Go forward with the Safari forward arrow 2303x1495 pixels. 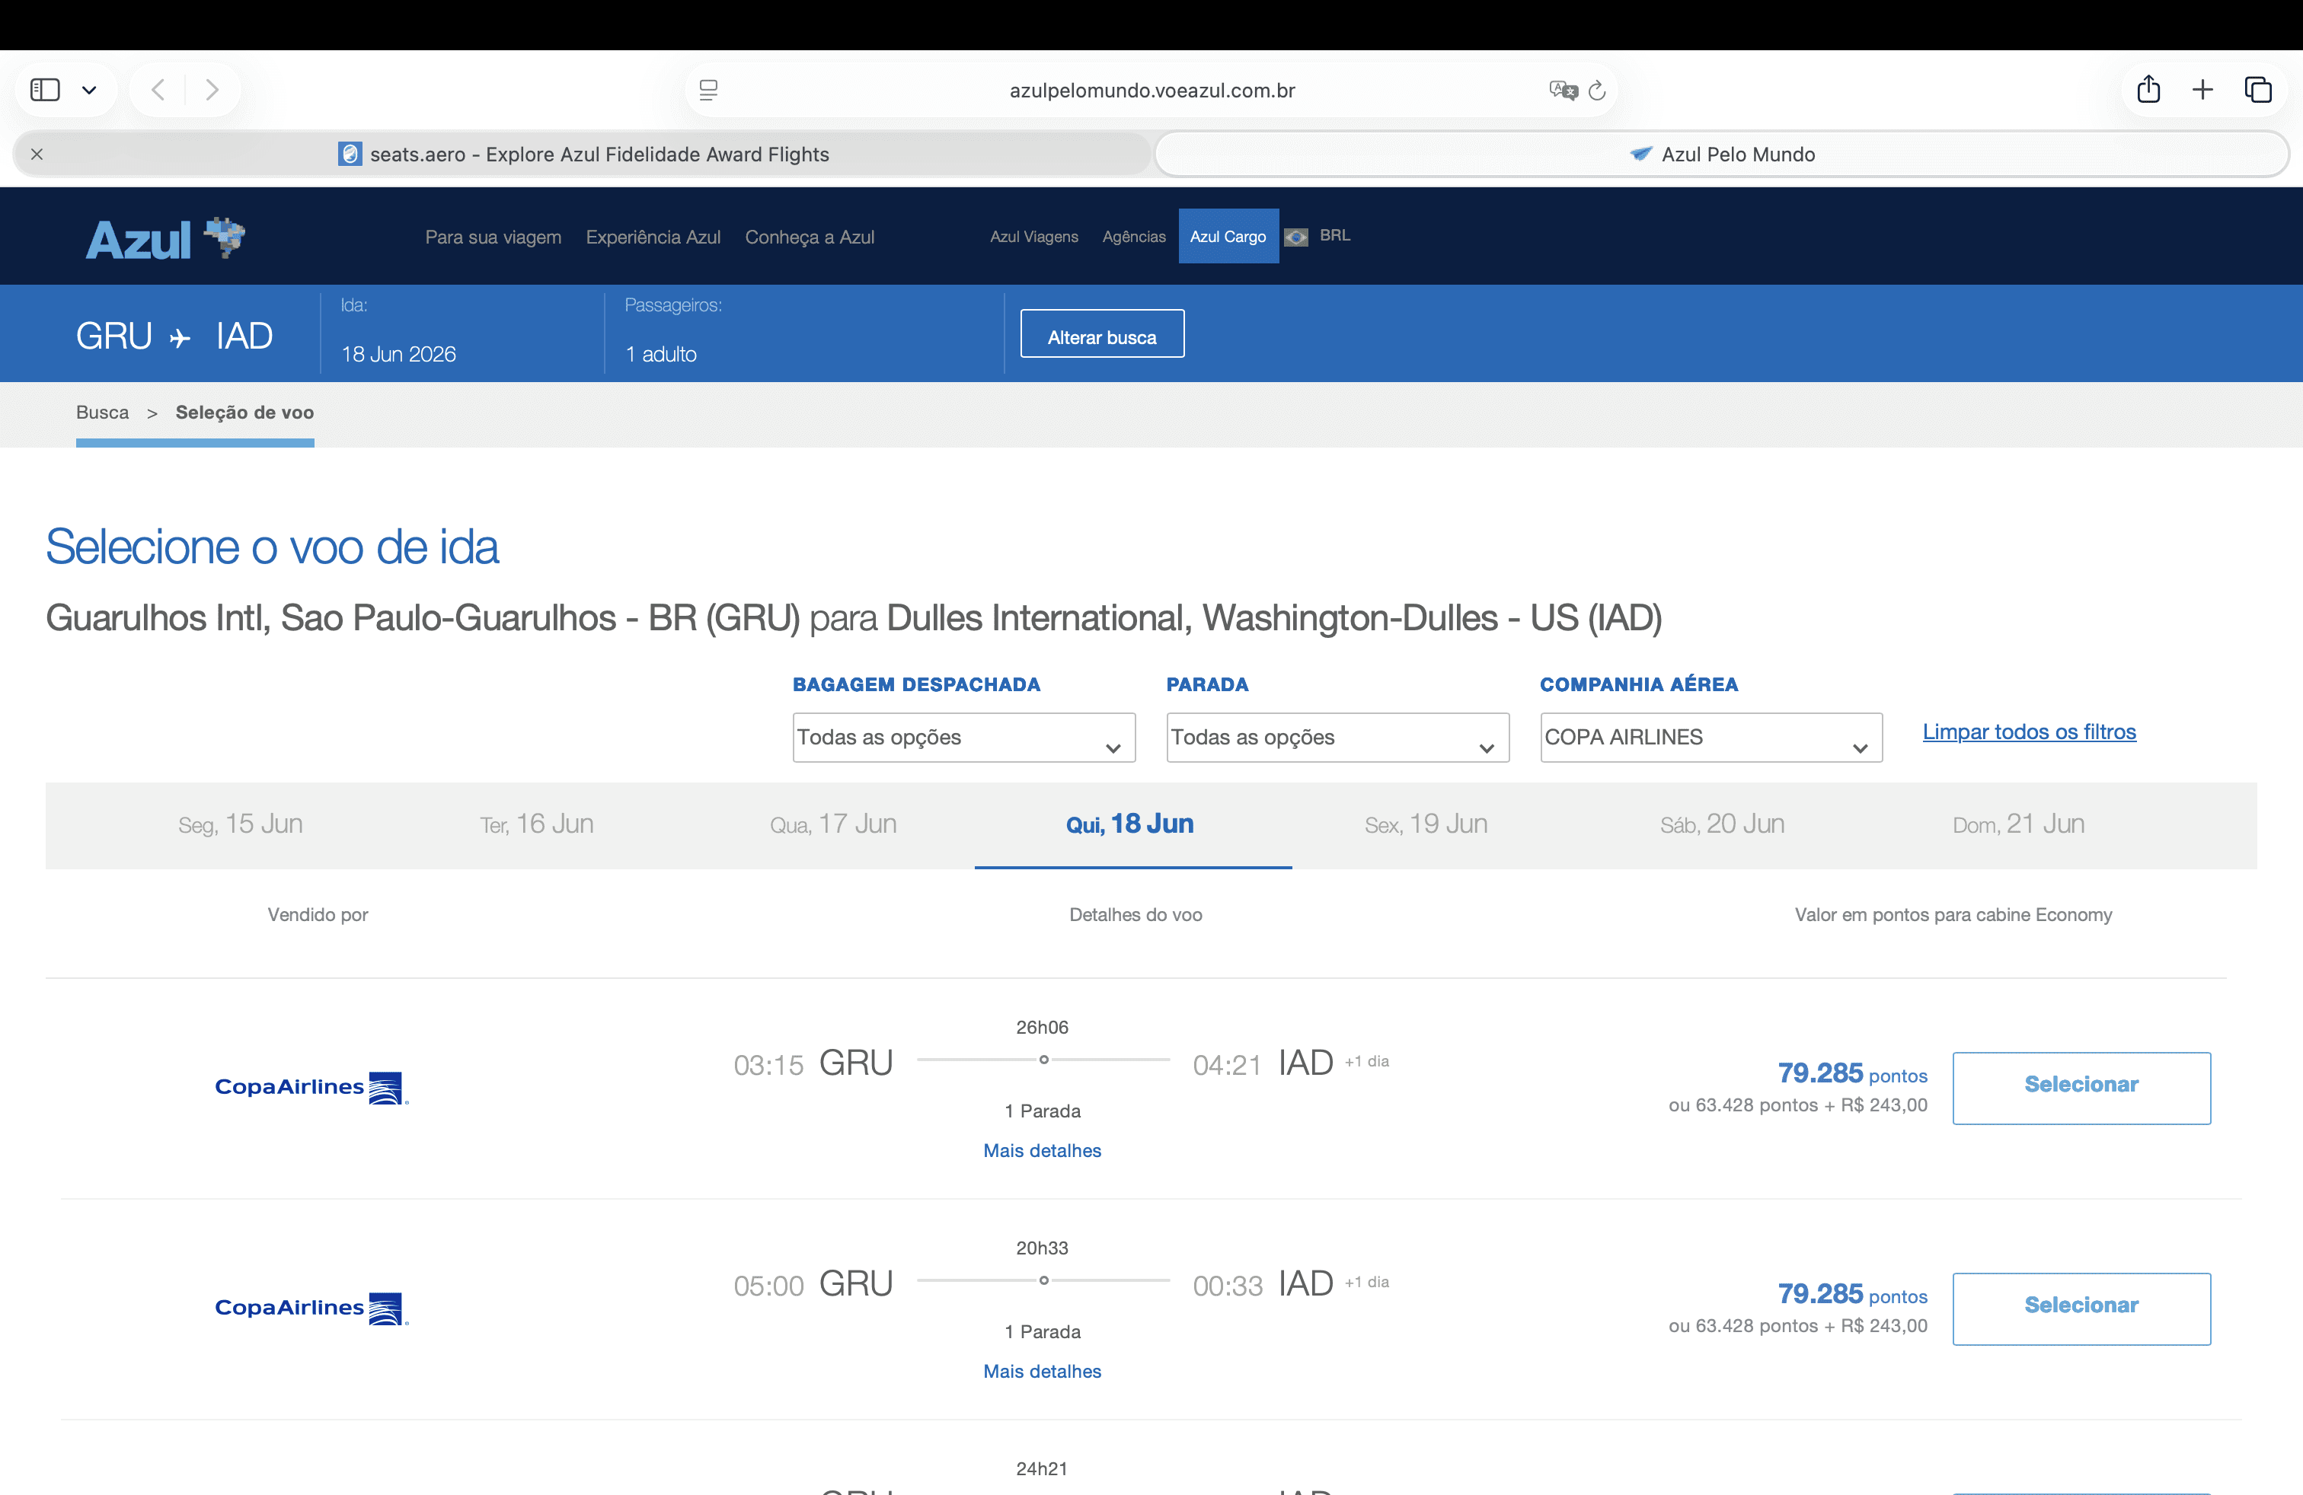click(212, 90)
